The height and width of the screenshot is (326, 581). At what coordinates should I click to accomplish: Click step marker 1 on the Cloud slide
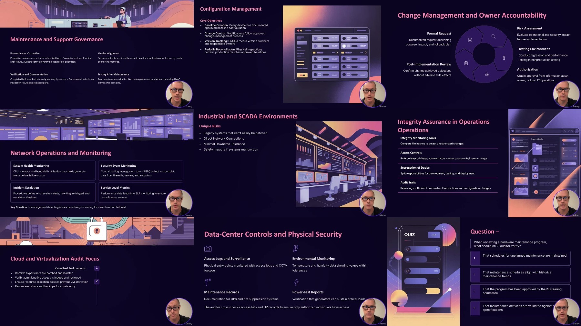tap(97, 268)
